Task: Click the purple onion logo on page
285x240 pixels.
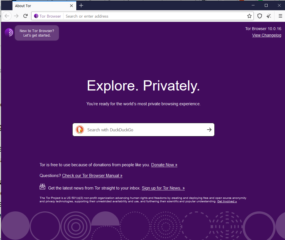Action: (9, 33)
